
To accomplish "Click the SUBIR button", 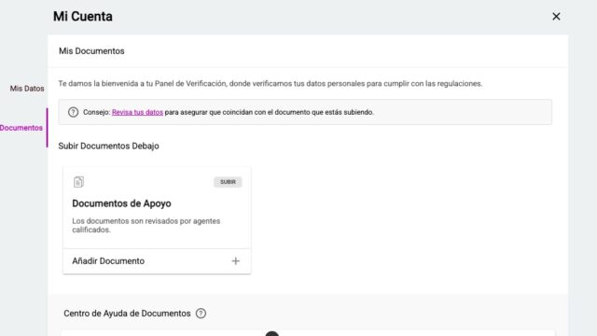I will pos(228,182).
